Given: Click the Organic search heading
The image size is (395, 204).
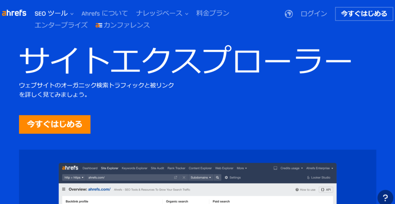Looking at the screenshot, I should pos(177,201).
